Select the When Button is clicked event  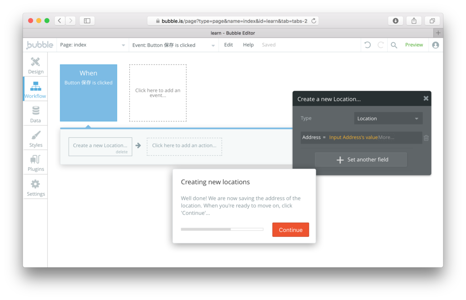point(89,93)
